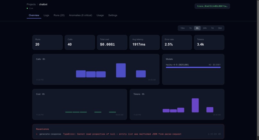Open the Calls stat card showing 40

tap(80, 42)
